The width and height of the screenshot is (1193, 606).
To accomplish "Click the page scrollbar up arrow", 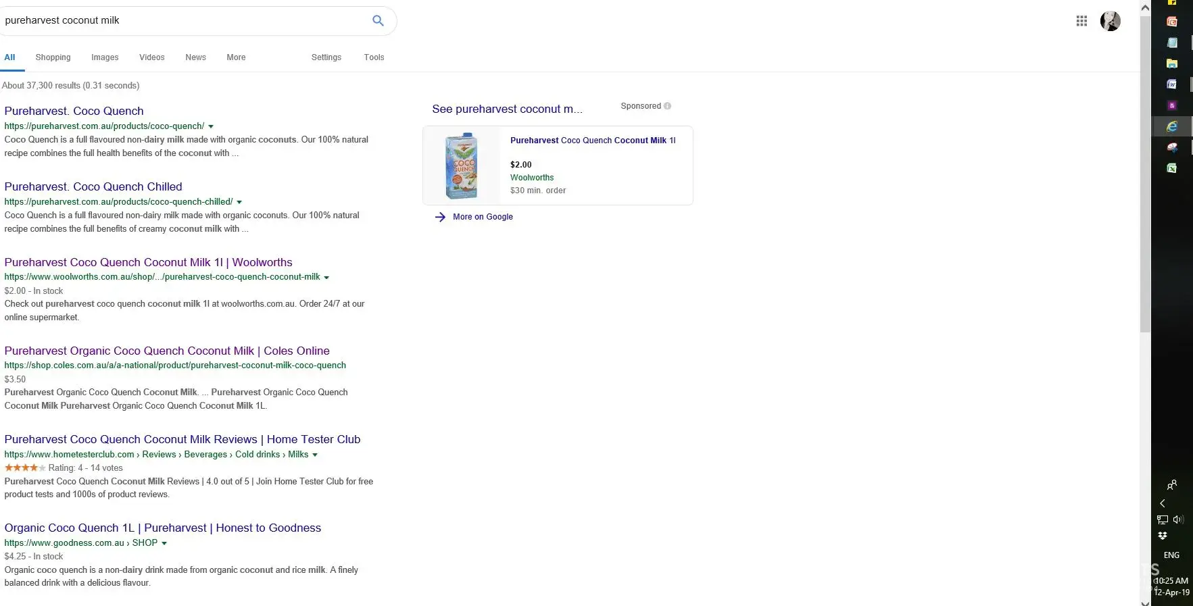I will point(1145,7).
